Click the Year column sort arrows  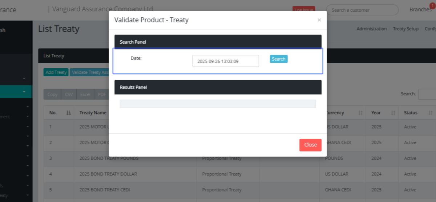[393, 113]
